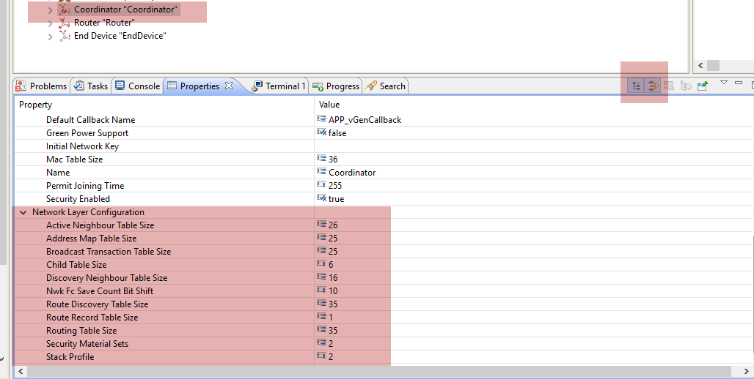Edit Mac Table Size value 36
This screenshot has width=754, height=379.
[333, 160]
